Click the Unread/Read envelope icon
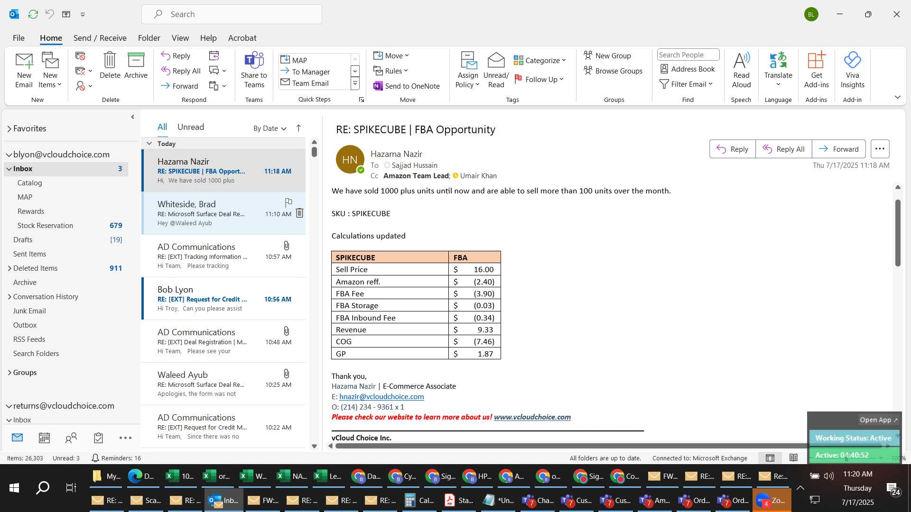The image size is (911, 512). pyautogui.click(x=496, y=60)
